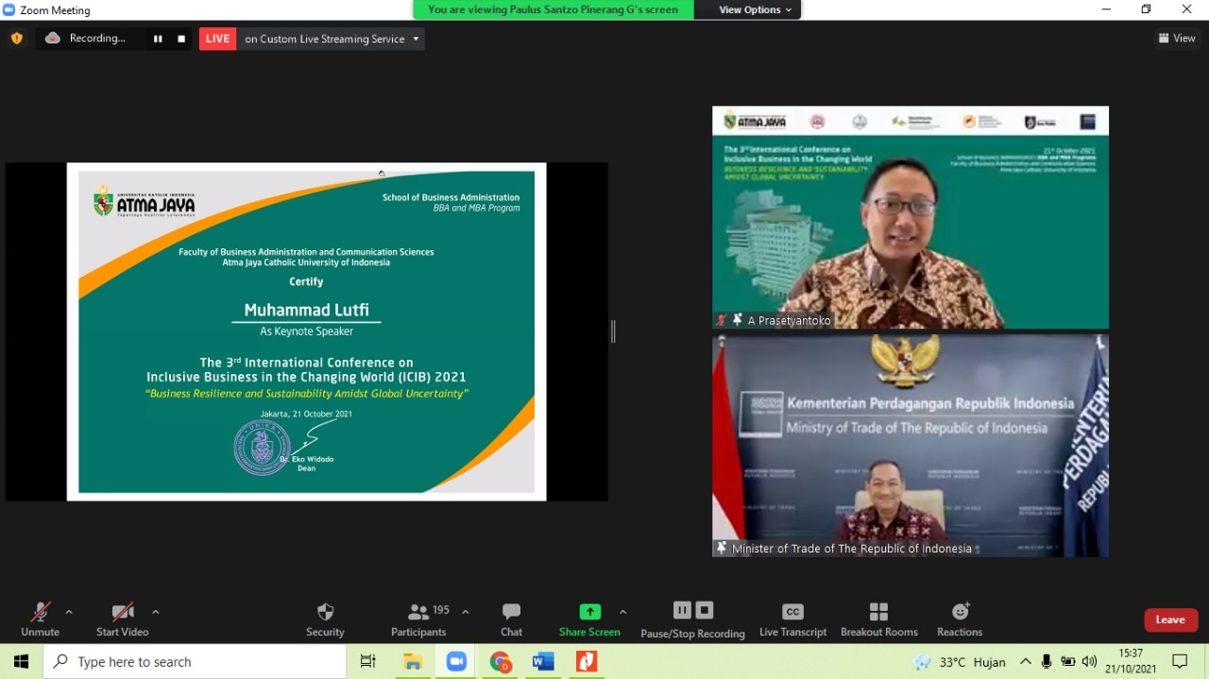Click the shared screen certificate view
1209x679 pixels.
[307, 331]
